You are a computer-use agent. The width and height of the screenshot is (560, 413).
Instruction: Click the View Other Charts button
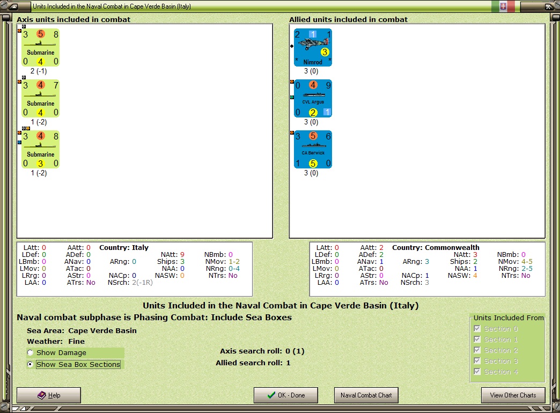513,395
